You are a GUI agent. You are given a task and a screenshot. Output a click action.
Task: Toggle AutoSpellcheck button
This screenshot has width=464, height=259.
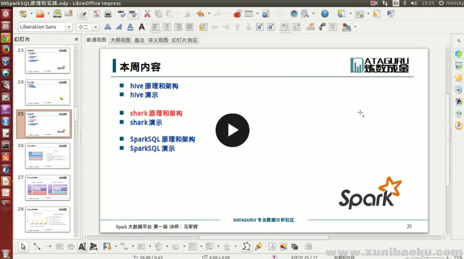pos(133,14)
